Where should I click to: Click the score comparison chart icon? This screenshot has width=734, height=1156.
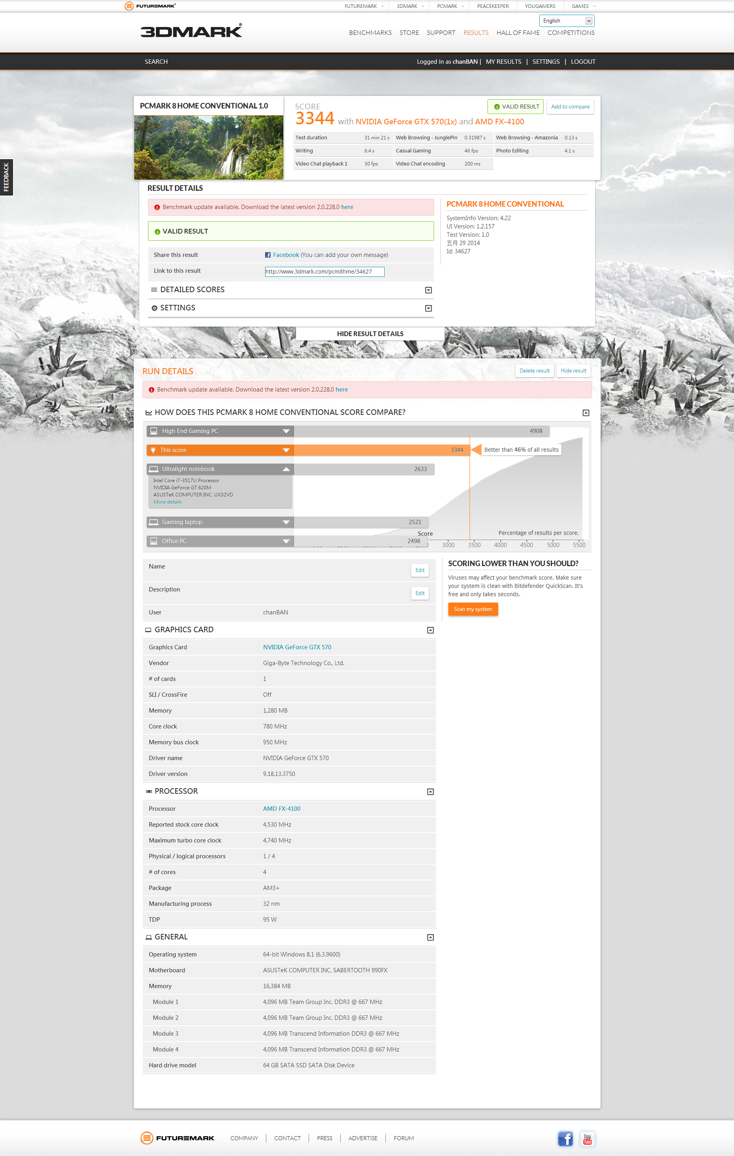(149, 413)
